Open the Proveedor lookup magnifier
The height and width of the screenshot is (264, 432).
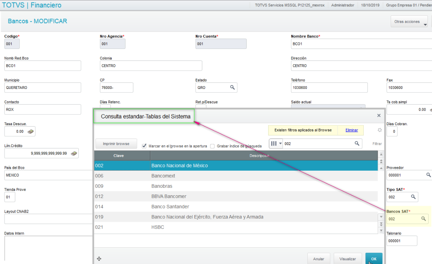(428, 175)
